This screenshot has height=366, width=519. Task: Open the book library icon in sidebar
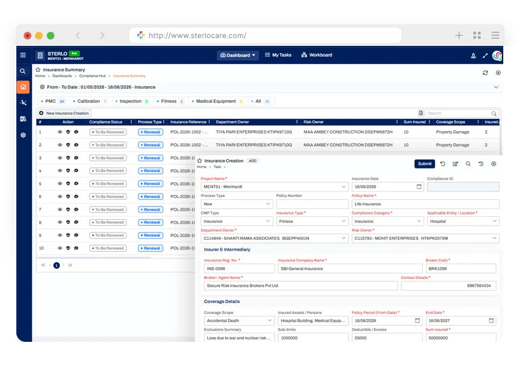pyautogui.click(x=23, y=119)
